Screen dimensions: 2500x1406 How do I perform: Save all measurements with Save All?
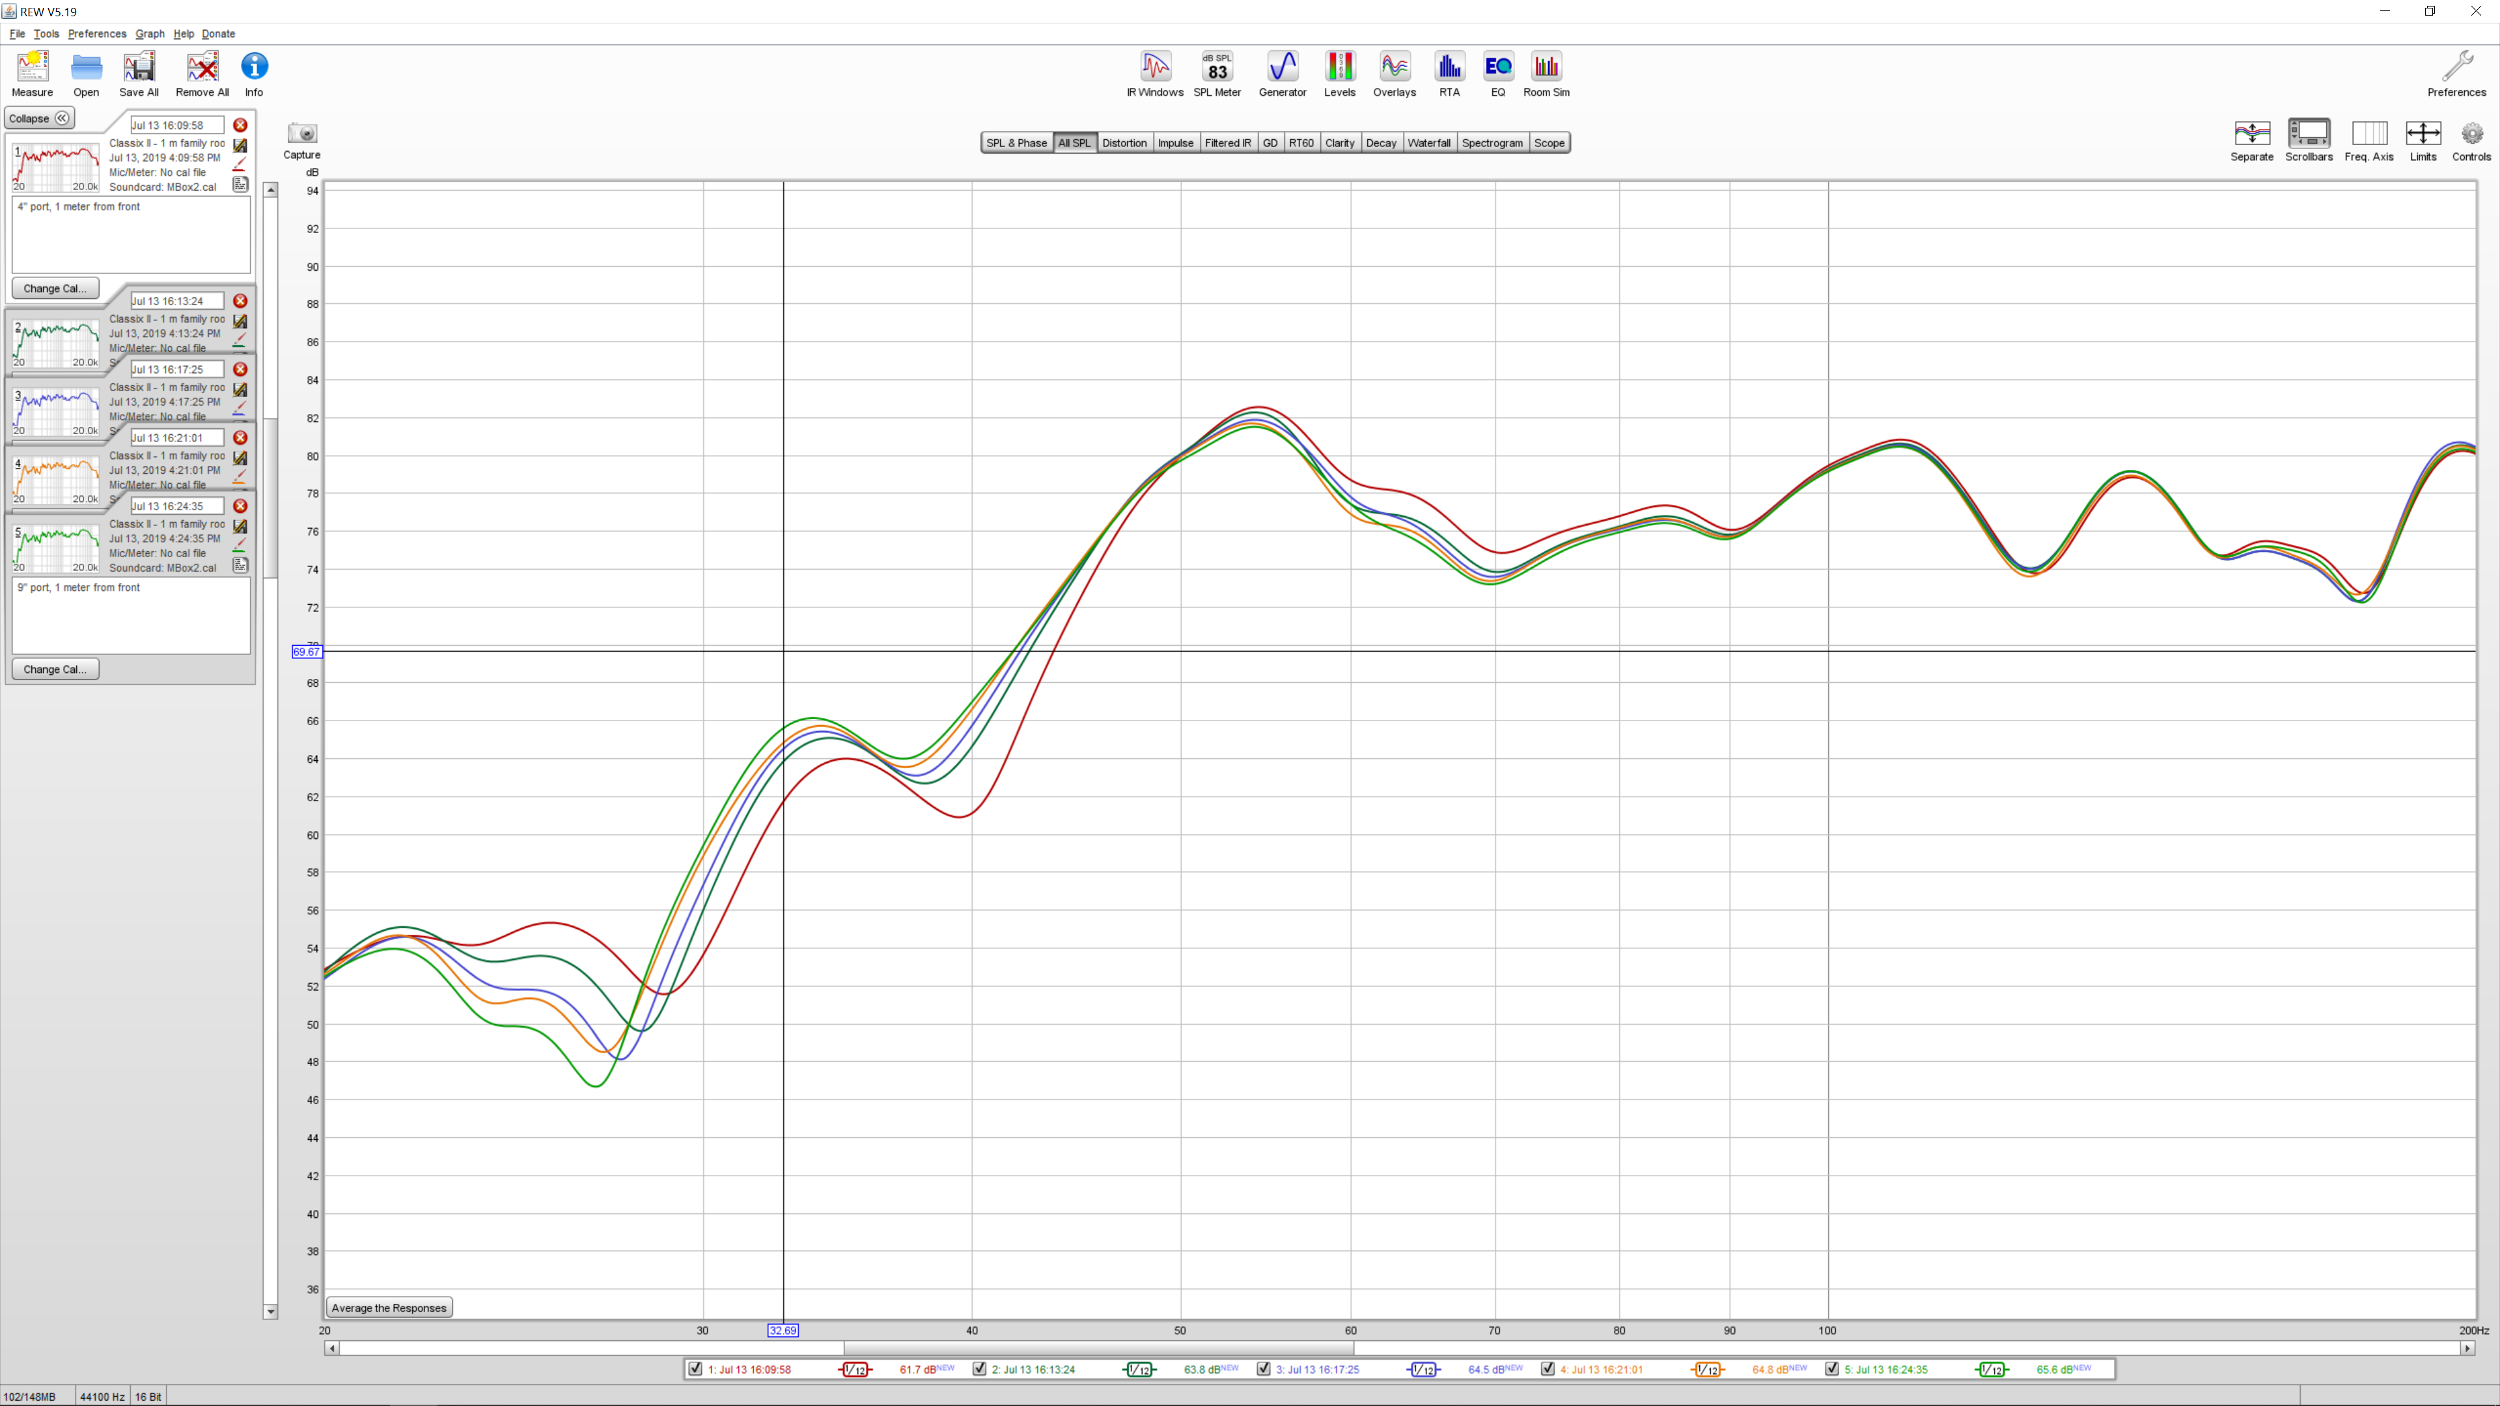pos(139,74)
